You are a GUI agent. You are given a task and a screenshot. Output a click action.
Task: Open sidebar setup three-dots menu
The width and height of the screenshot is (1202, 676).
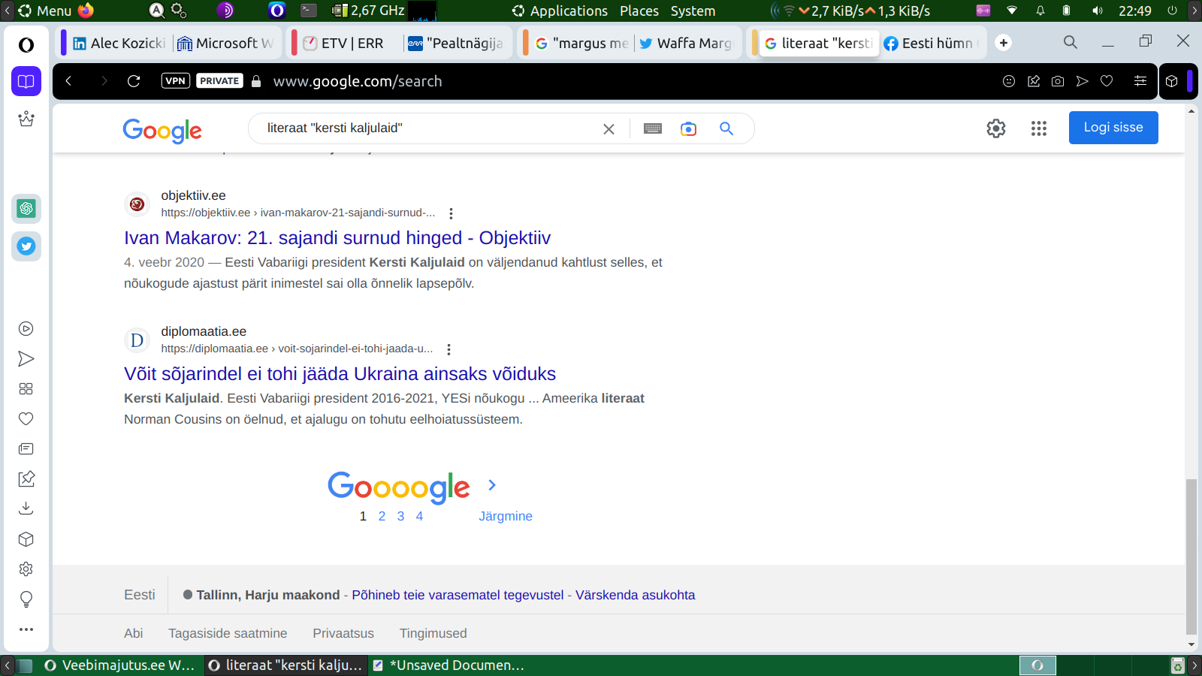tap(26, 629)
